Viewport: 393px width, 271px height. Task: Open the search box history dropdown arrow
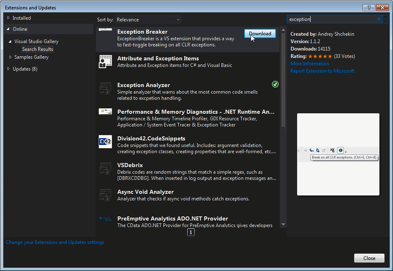(385, 19)
